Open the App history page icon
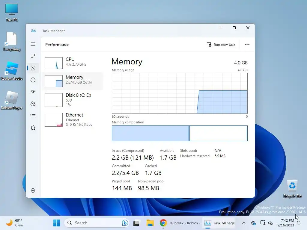307x230 pixels. tap(33, 80)
